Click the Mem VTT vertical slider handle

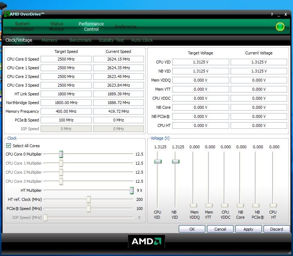[x=209, y=205]
